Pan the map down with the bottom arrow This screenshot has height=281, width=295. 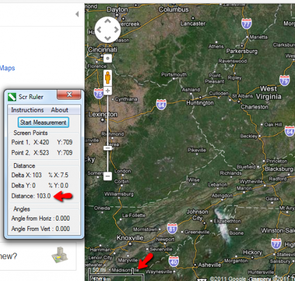[x=107, y=38]
